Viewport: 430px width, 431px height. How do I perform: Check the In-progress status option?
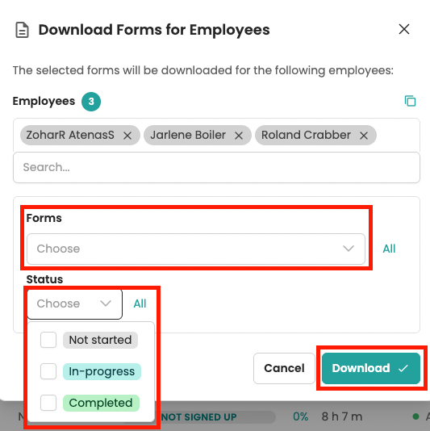click(48, 371)
